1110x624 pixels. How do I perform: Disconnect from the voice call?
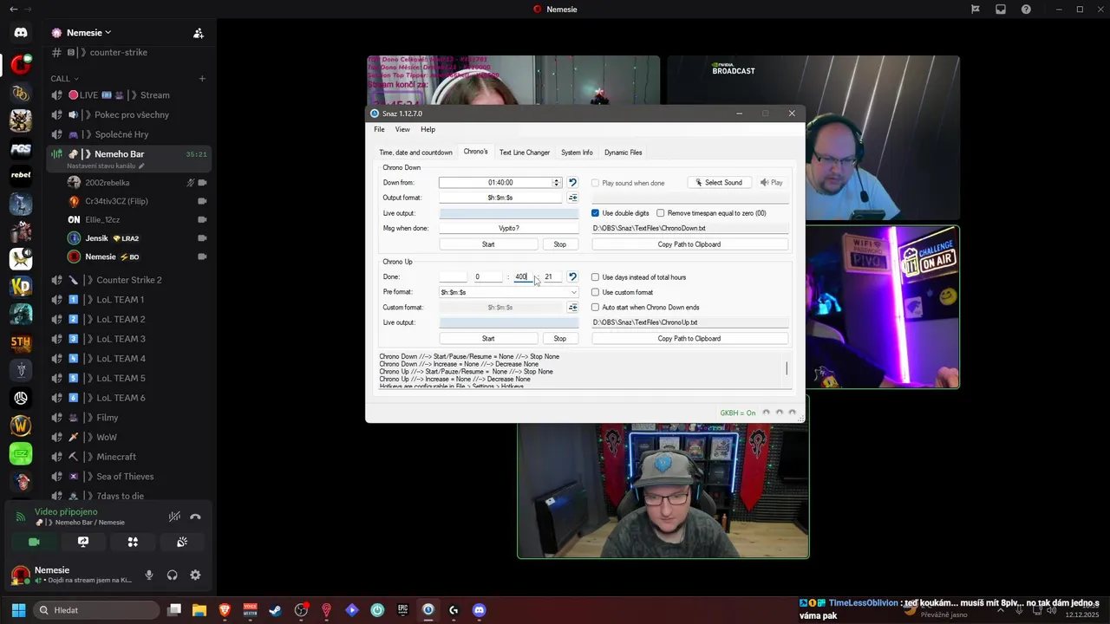[195, 517]
